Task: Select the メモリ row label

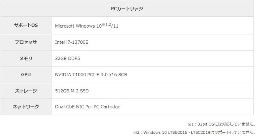Action: coord(26,59)
